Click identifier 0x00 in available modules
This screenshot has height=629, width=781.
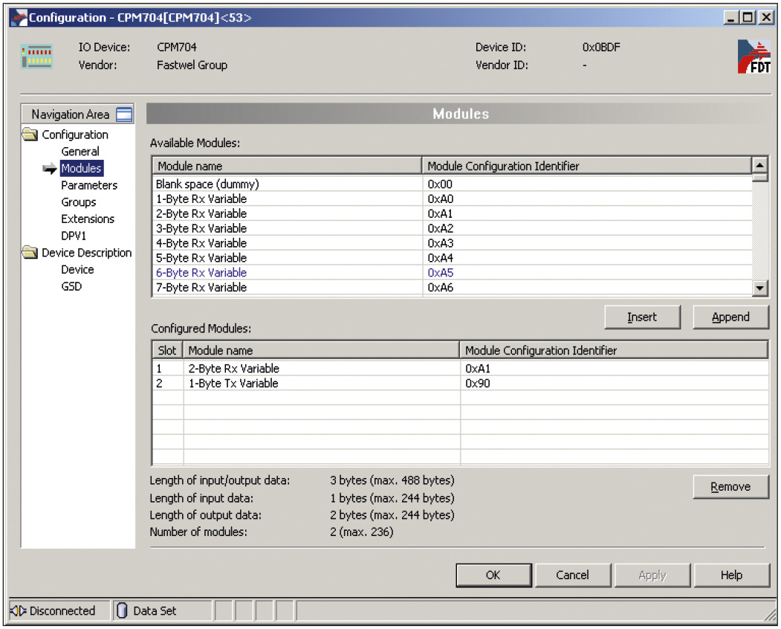[440, 184]
